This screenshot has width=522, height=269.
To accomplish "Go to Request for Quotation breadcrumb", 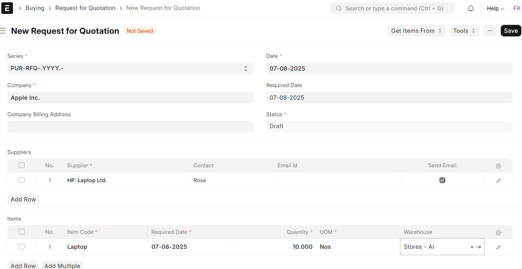I will point(85,8).
